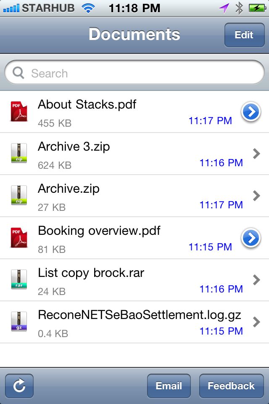This screenshot has width=269, height=404.
Task: Tap the Edit button
Action: [x=244, y=35]
